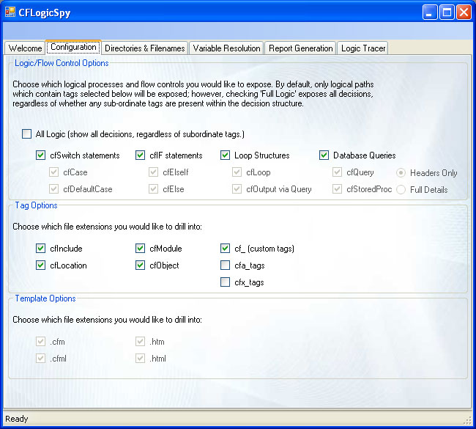Toggle the .cfml extension checkbox
Viewport: 476px width, 429px height.
41,358
